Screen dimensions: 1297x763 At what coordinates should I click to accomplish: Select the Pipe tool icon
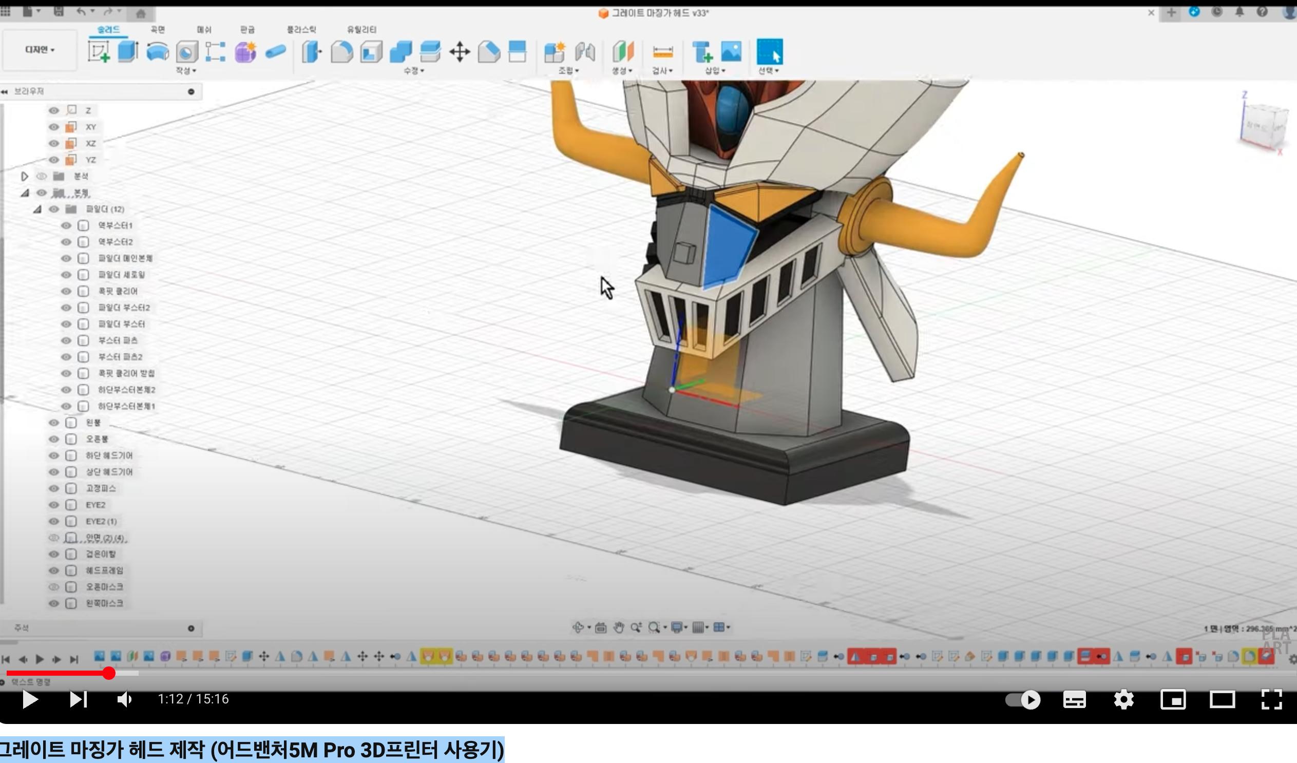[x=275, y=51]
